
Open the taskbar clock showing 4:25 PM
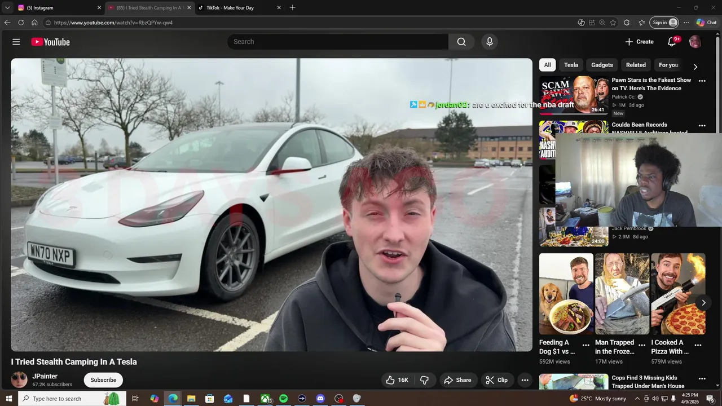point(690,399)
